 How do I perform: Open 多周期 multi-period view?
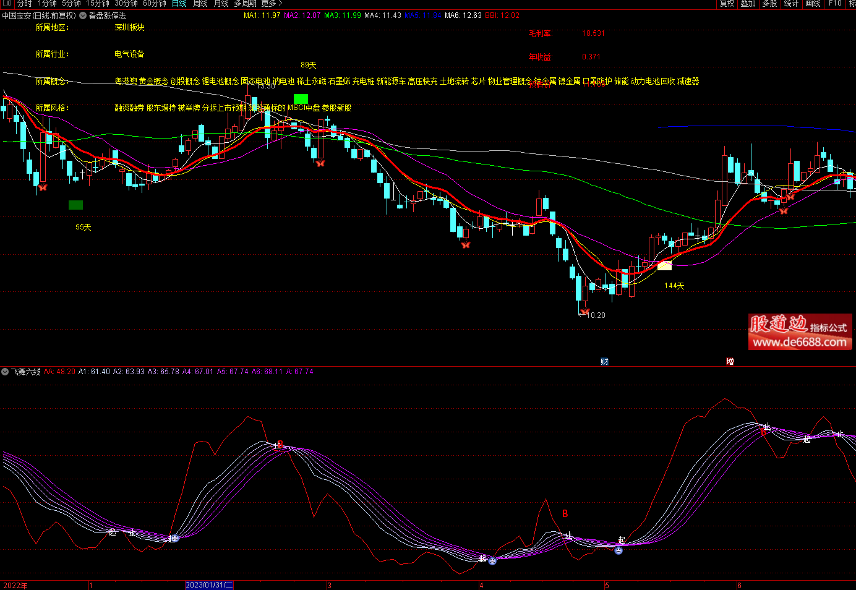(245, 3)
